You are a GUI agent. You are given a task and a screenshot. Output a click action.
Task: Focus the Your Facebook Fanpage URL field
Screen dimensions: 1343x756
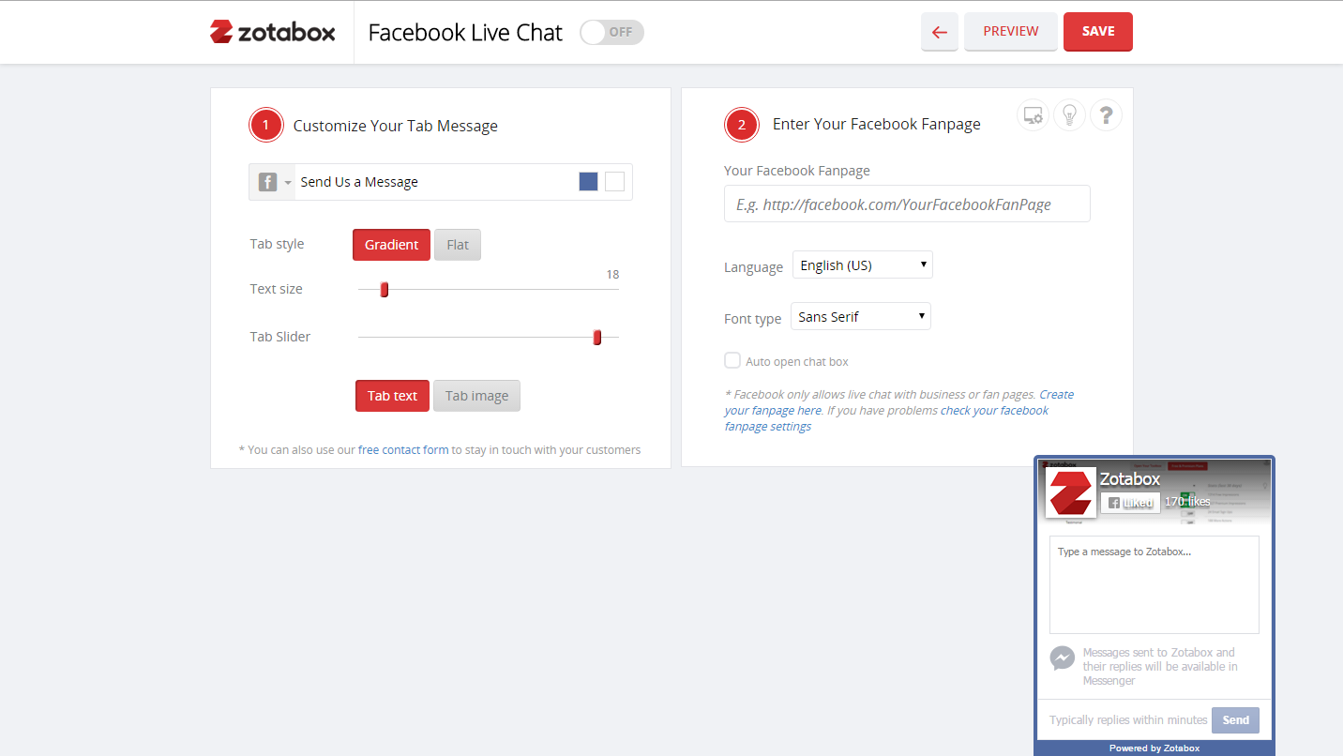tap(907, 204)
